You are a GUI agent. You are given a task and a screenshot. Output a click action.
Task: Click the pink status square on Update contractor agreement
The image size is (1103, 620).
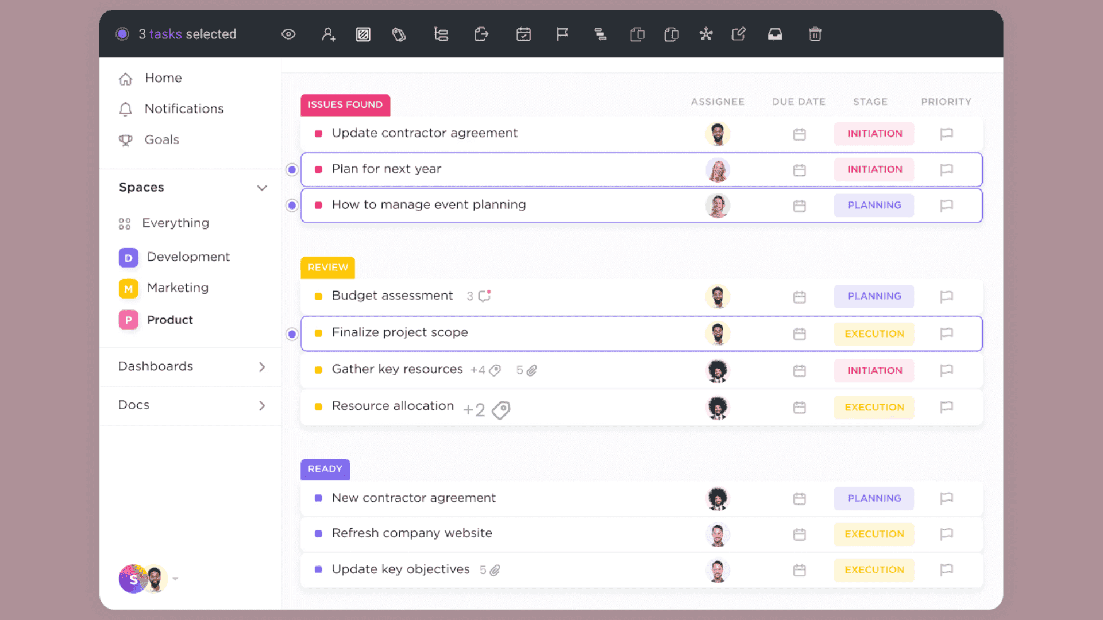pos(318,134)
